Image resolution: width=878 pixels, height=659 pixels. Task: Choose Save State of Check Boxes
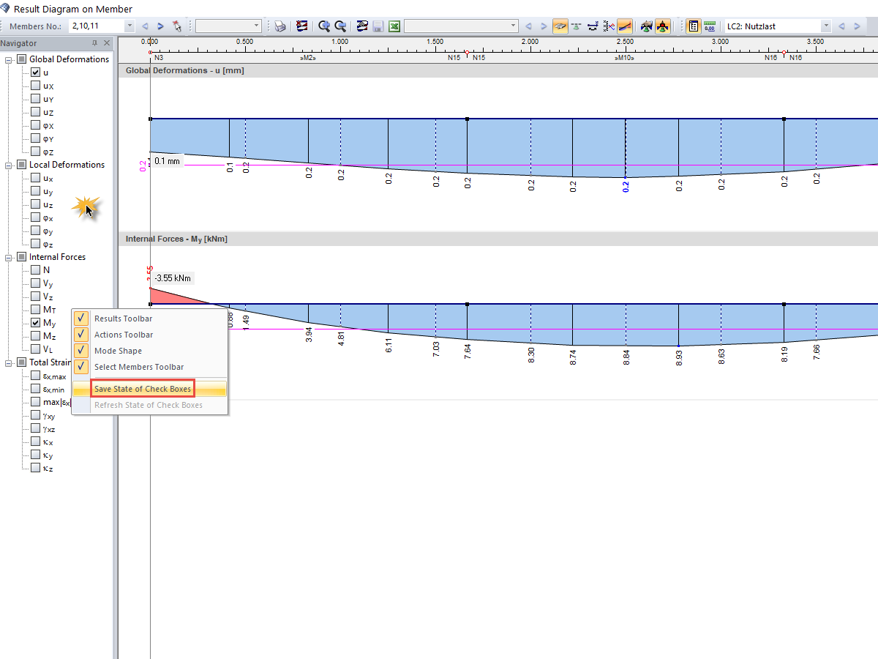(142, 388)
